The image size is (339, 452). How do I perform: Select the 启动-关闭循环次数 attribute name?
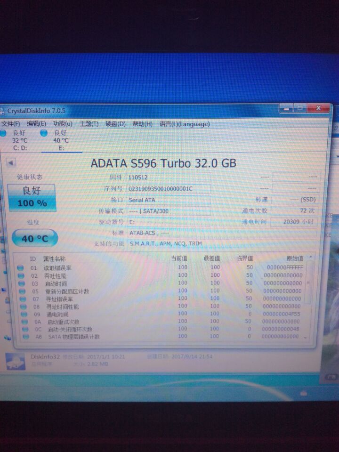(70, 329)
